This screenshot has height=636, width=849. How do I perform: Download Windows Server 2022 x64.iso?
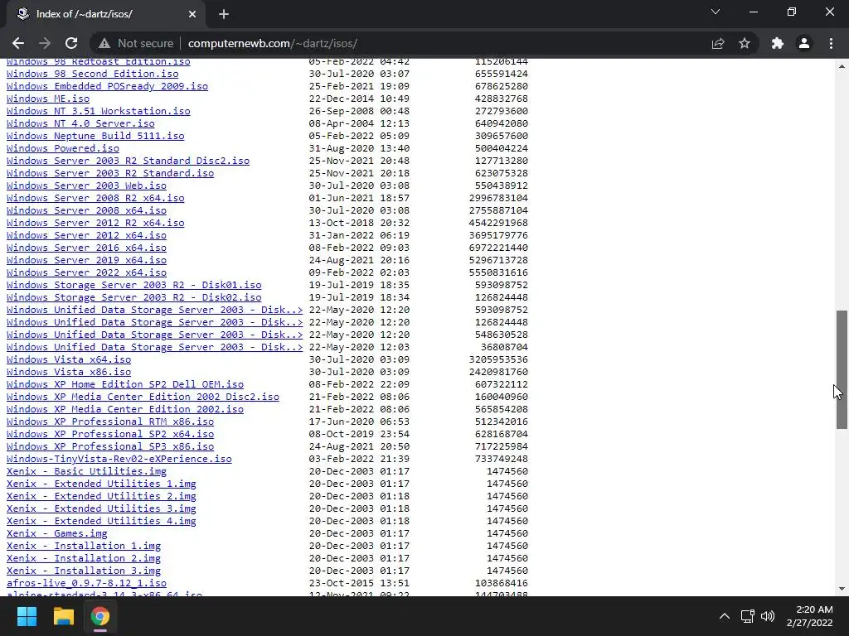click(x=86, y=272)
